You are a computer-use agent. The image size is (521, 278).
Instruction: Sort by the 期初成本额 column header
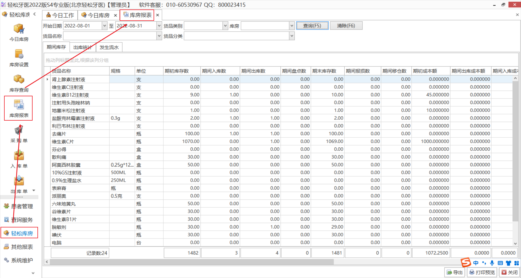[x=431, y=71]
